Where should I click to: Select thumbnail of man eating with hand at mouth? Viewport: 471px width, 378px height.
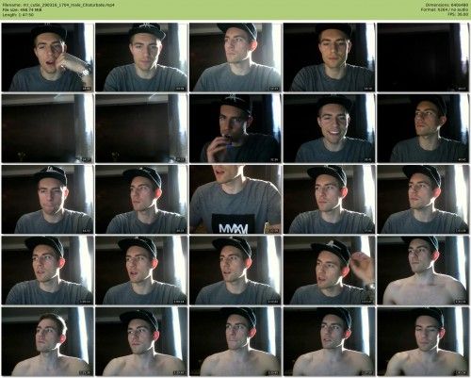point(235,128)
